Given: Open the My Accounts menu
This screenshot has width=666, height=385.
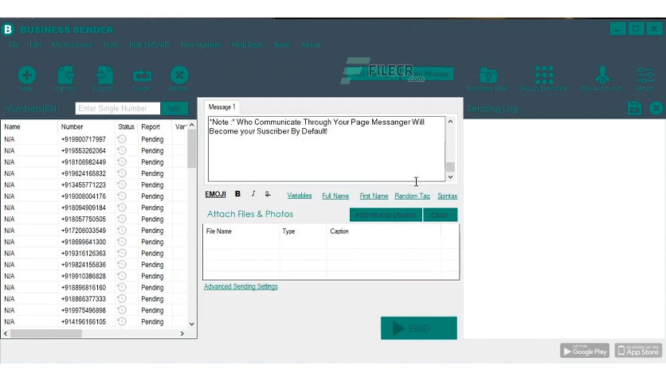Looking at the screenshot, I should pos(72,45).
